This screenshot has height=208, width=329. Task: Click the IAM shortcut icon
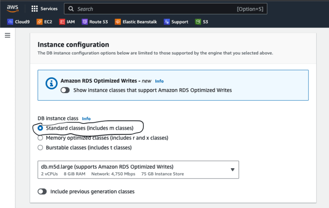point(62,22)
